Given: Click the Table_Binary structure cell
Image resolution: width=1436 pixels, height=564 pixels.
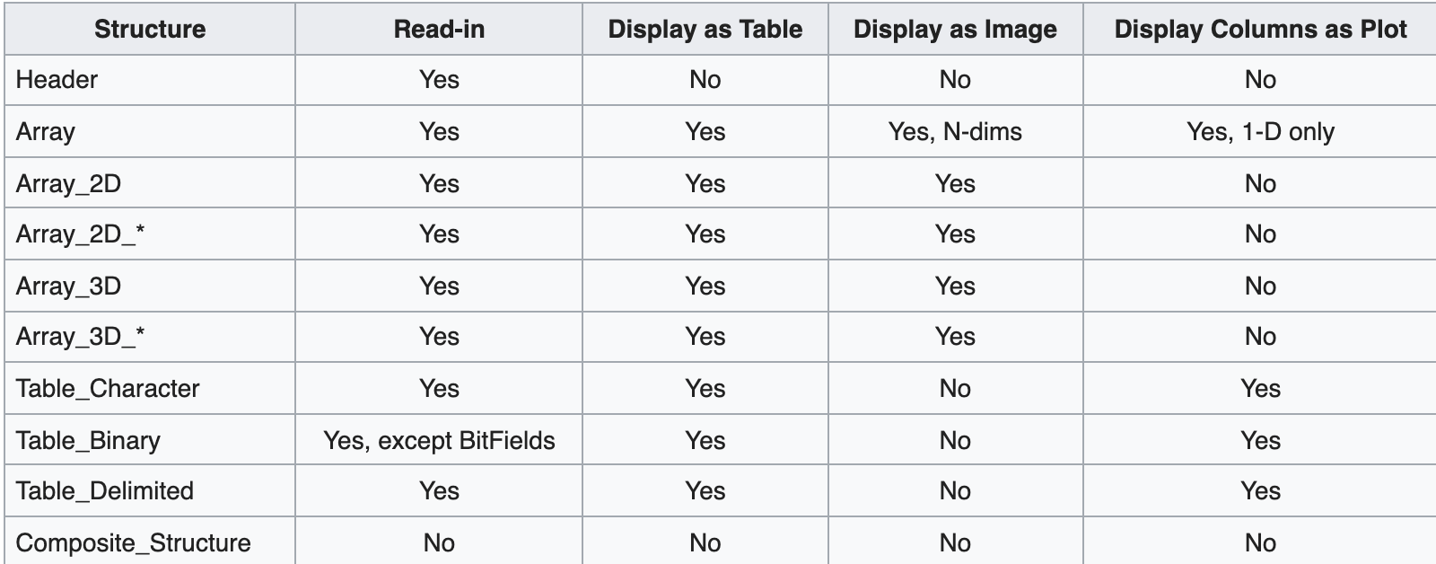Looking at the screenshot, I should pos(150,440).
